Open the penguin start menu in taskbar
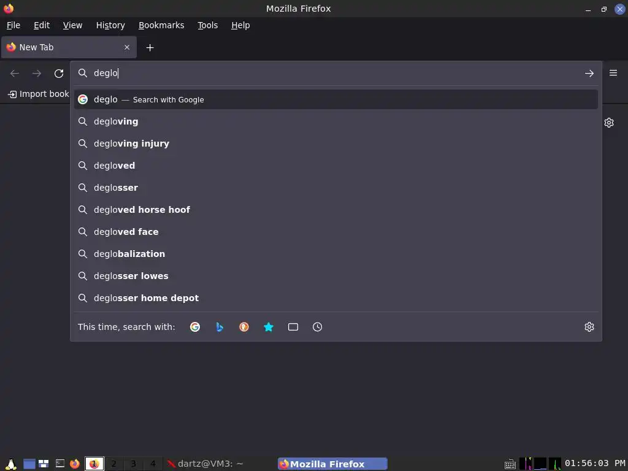 (x=10, y=464)
